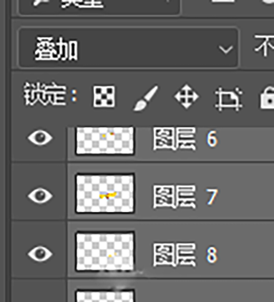Select the 图层 7 layer name
The width and height of the screenshot is (274, 302).
(186, 197)
